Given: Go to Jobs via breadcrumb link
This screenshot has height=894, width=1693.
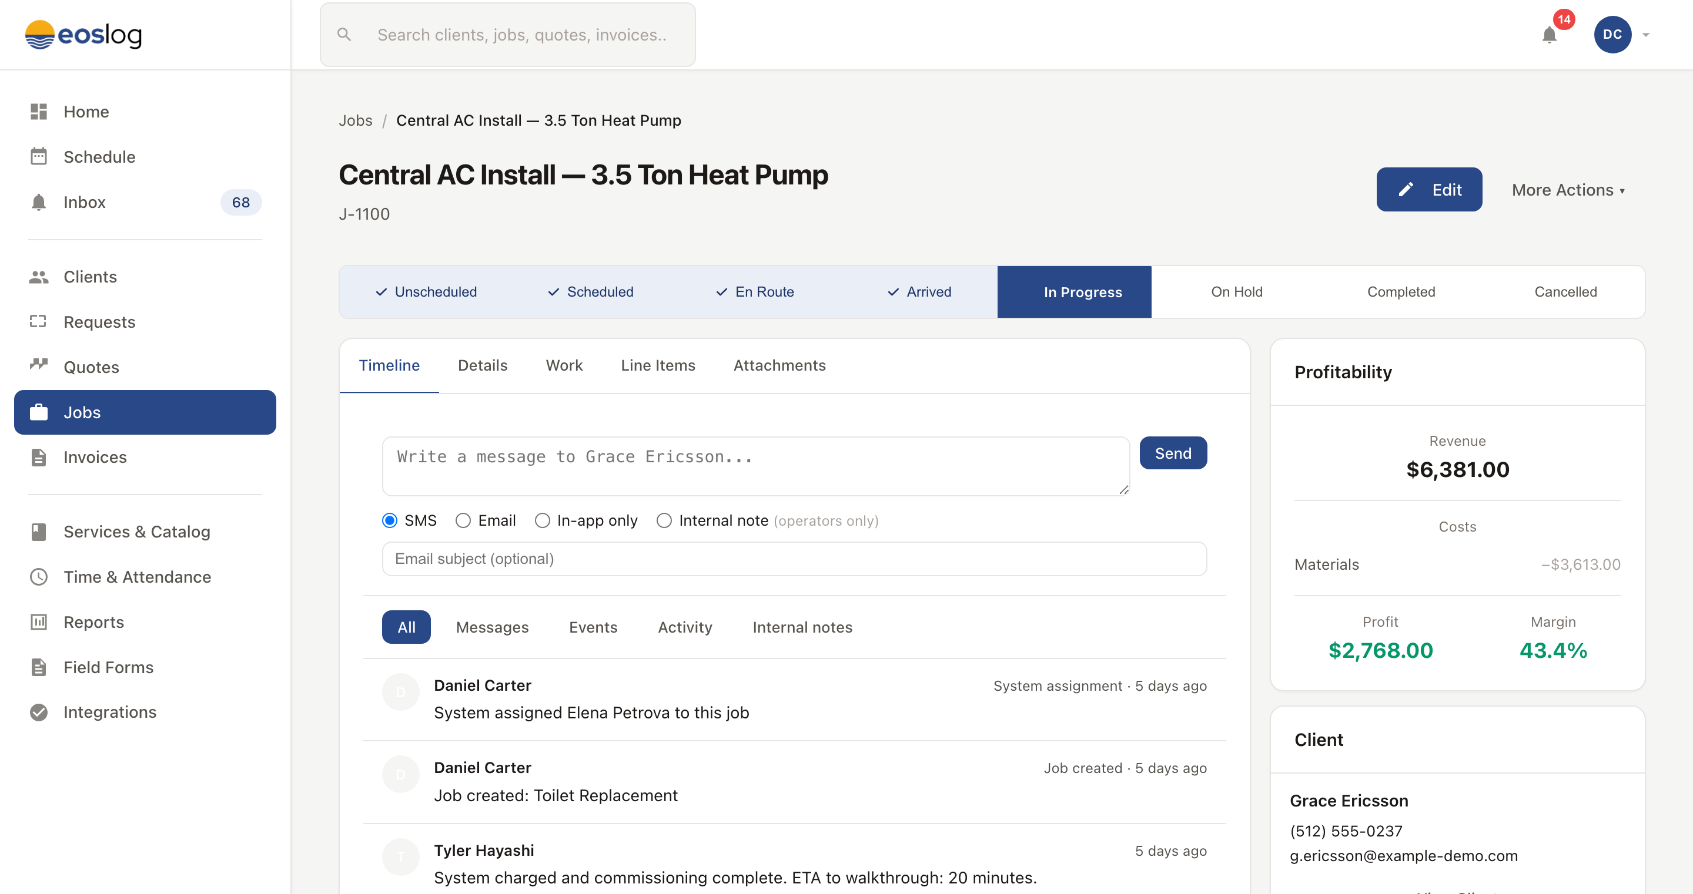Looking at the screenshot, I should [356, 120].
